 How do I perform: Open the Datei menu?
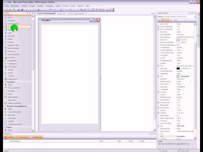7,6
